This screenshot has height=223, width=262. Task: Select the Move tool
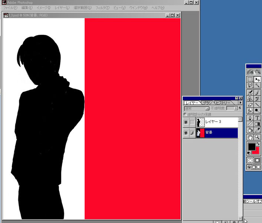pos(258,79)
